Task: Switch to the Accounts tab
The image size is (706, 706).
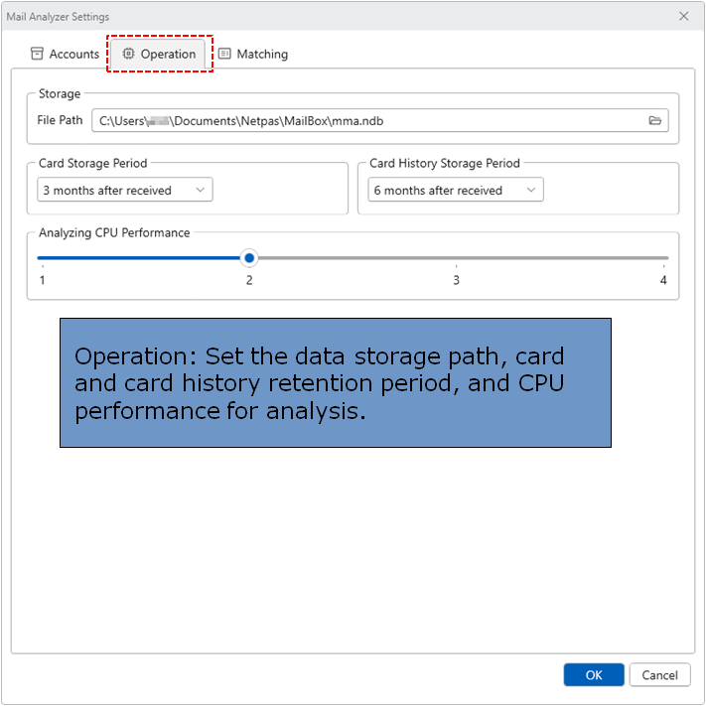Action: (x=65, y=54)
